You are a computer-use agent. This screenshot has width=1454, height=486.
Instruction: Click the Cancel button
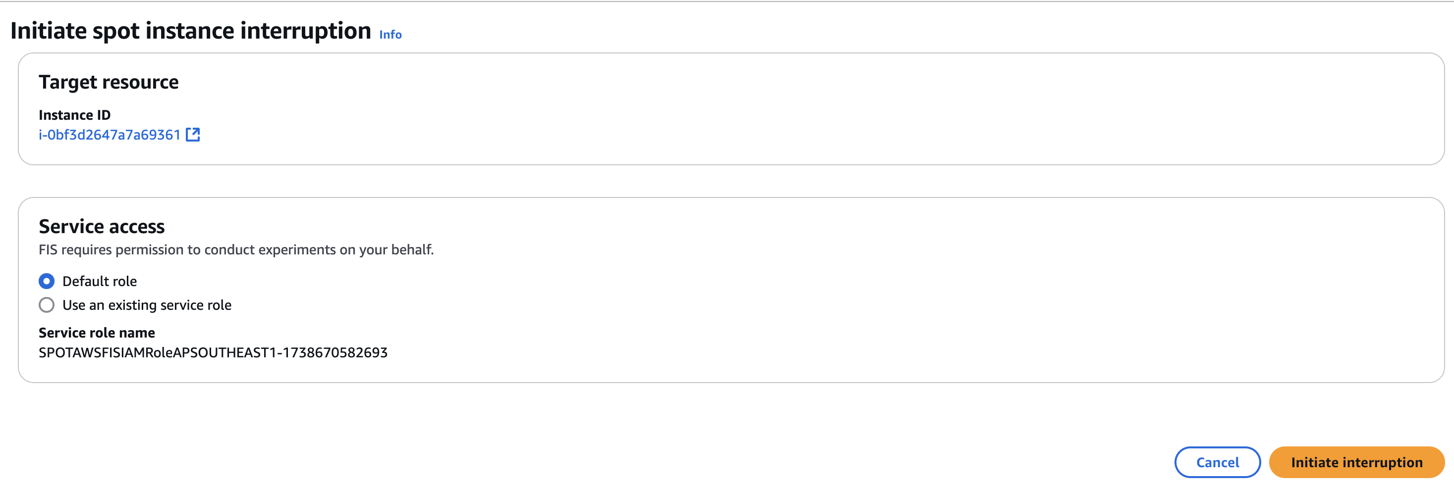pyautogui.click(x=1217, y=462)
